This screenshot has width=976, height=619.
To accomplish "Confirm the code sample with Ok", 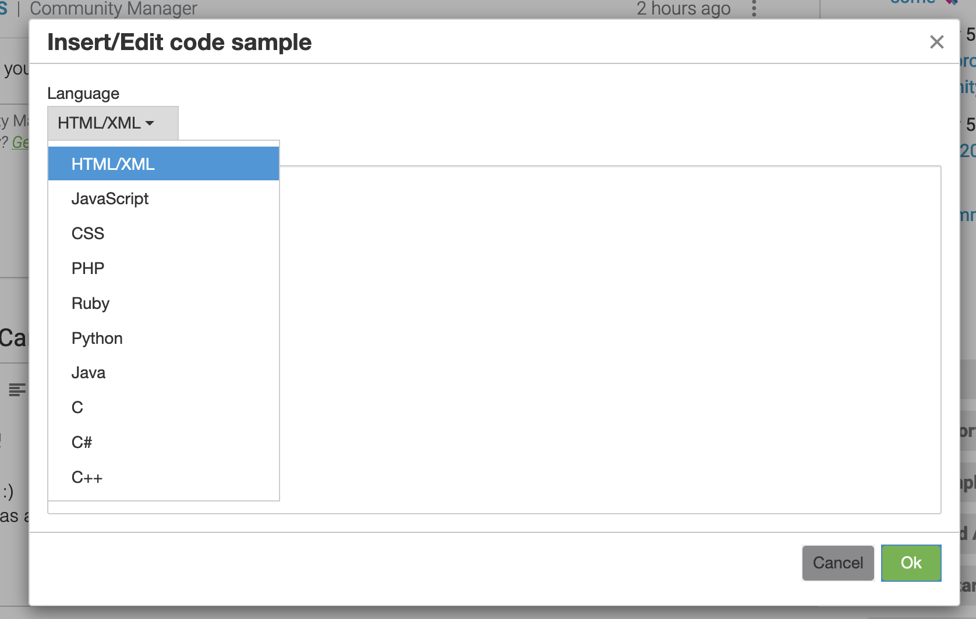I will click(x=911, y=563).
